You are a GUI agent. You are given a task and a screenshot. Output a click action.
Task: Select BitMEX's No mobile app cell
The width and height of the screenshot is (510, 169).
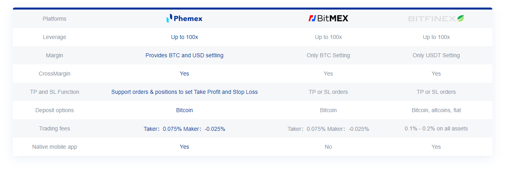(328, 147)
